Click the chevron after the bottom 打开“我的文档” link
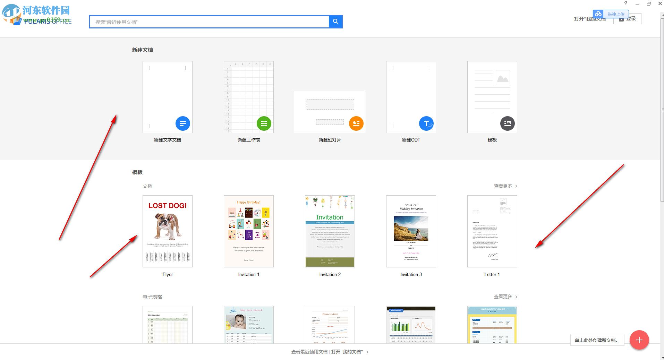 pyautogui.click(x=368, y=352)
